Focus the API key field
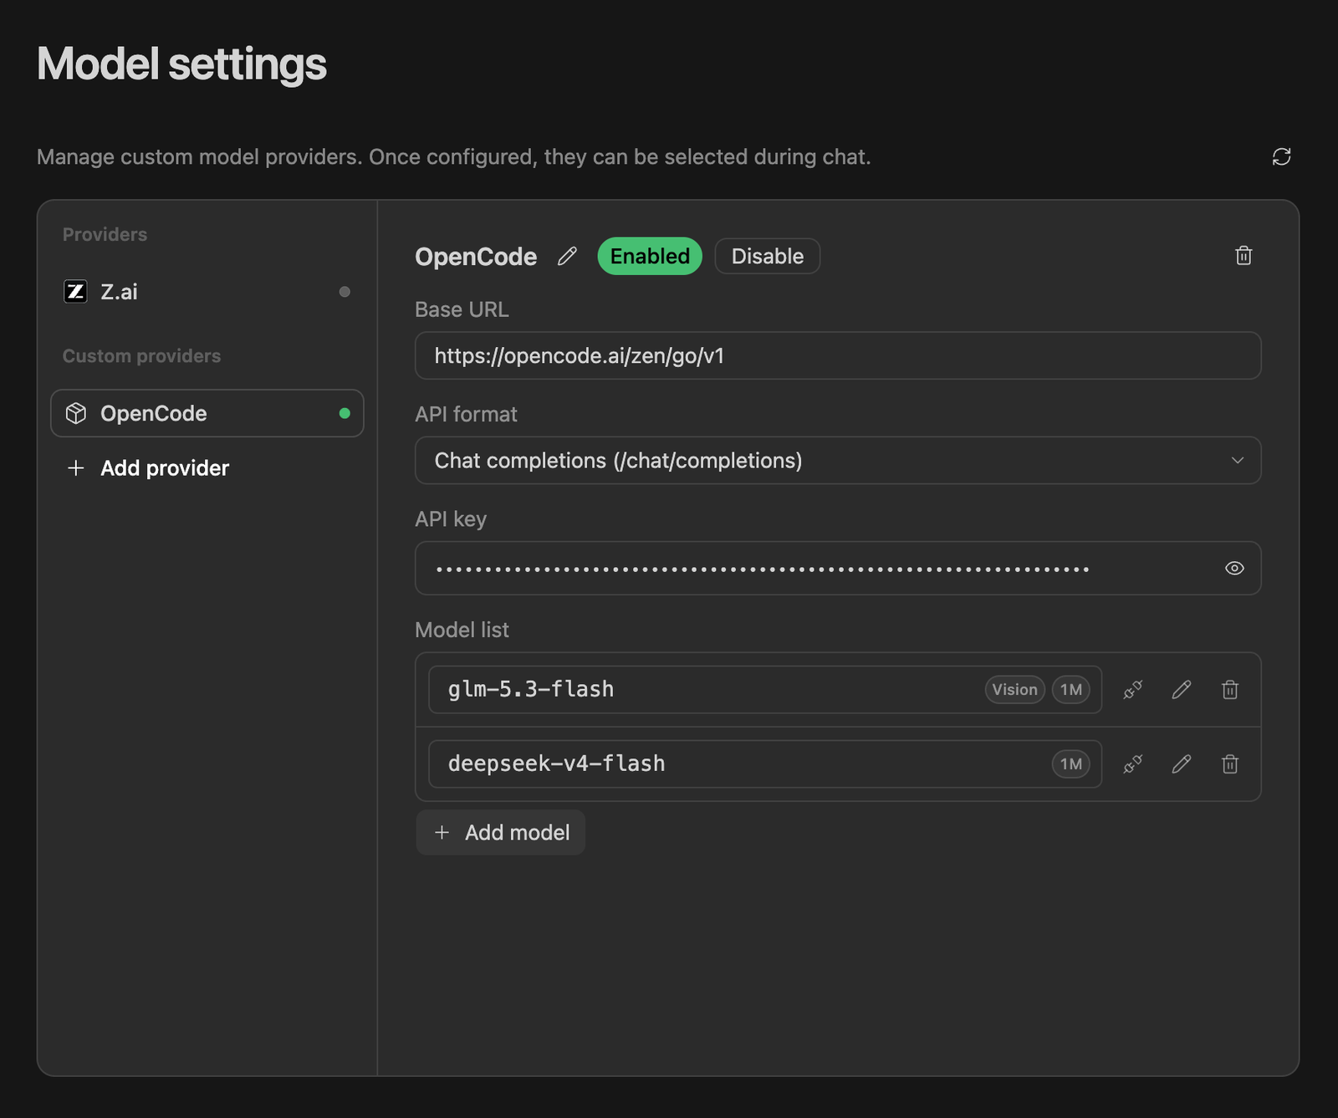Image resolution: width=1338 pixels, height=1118 pixels. (838, 569)
